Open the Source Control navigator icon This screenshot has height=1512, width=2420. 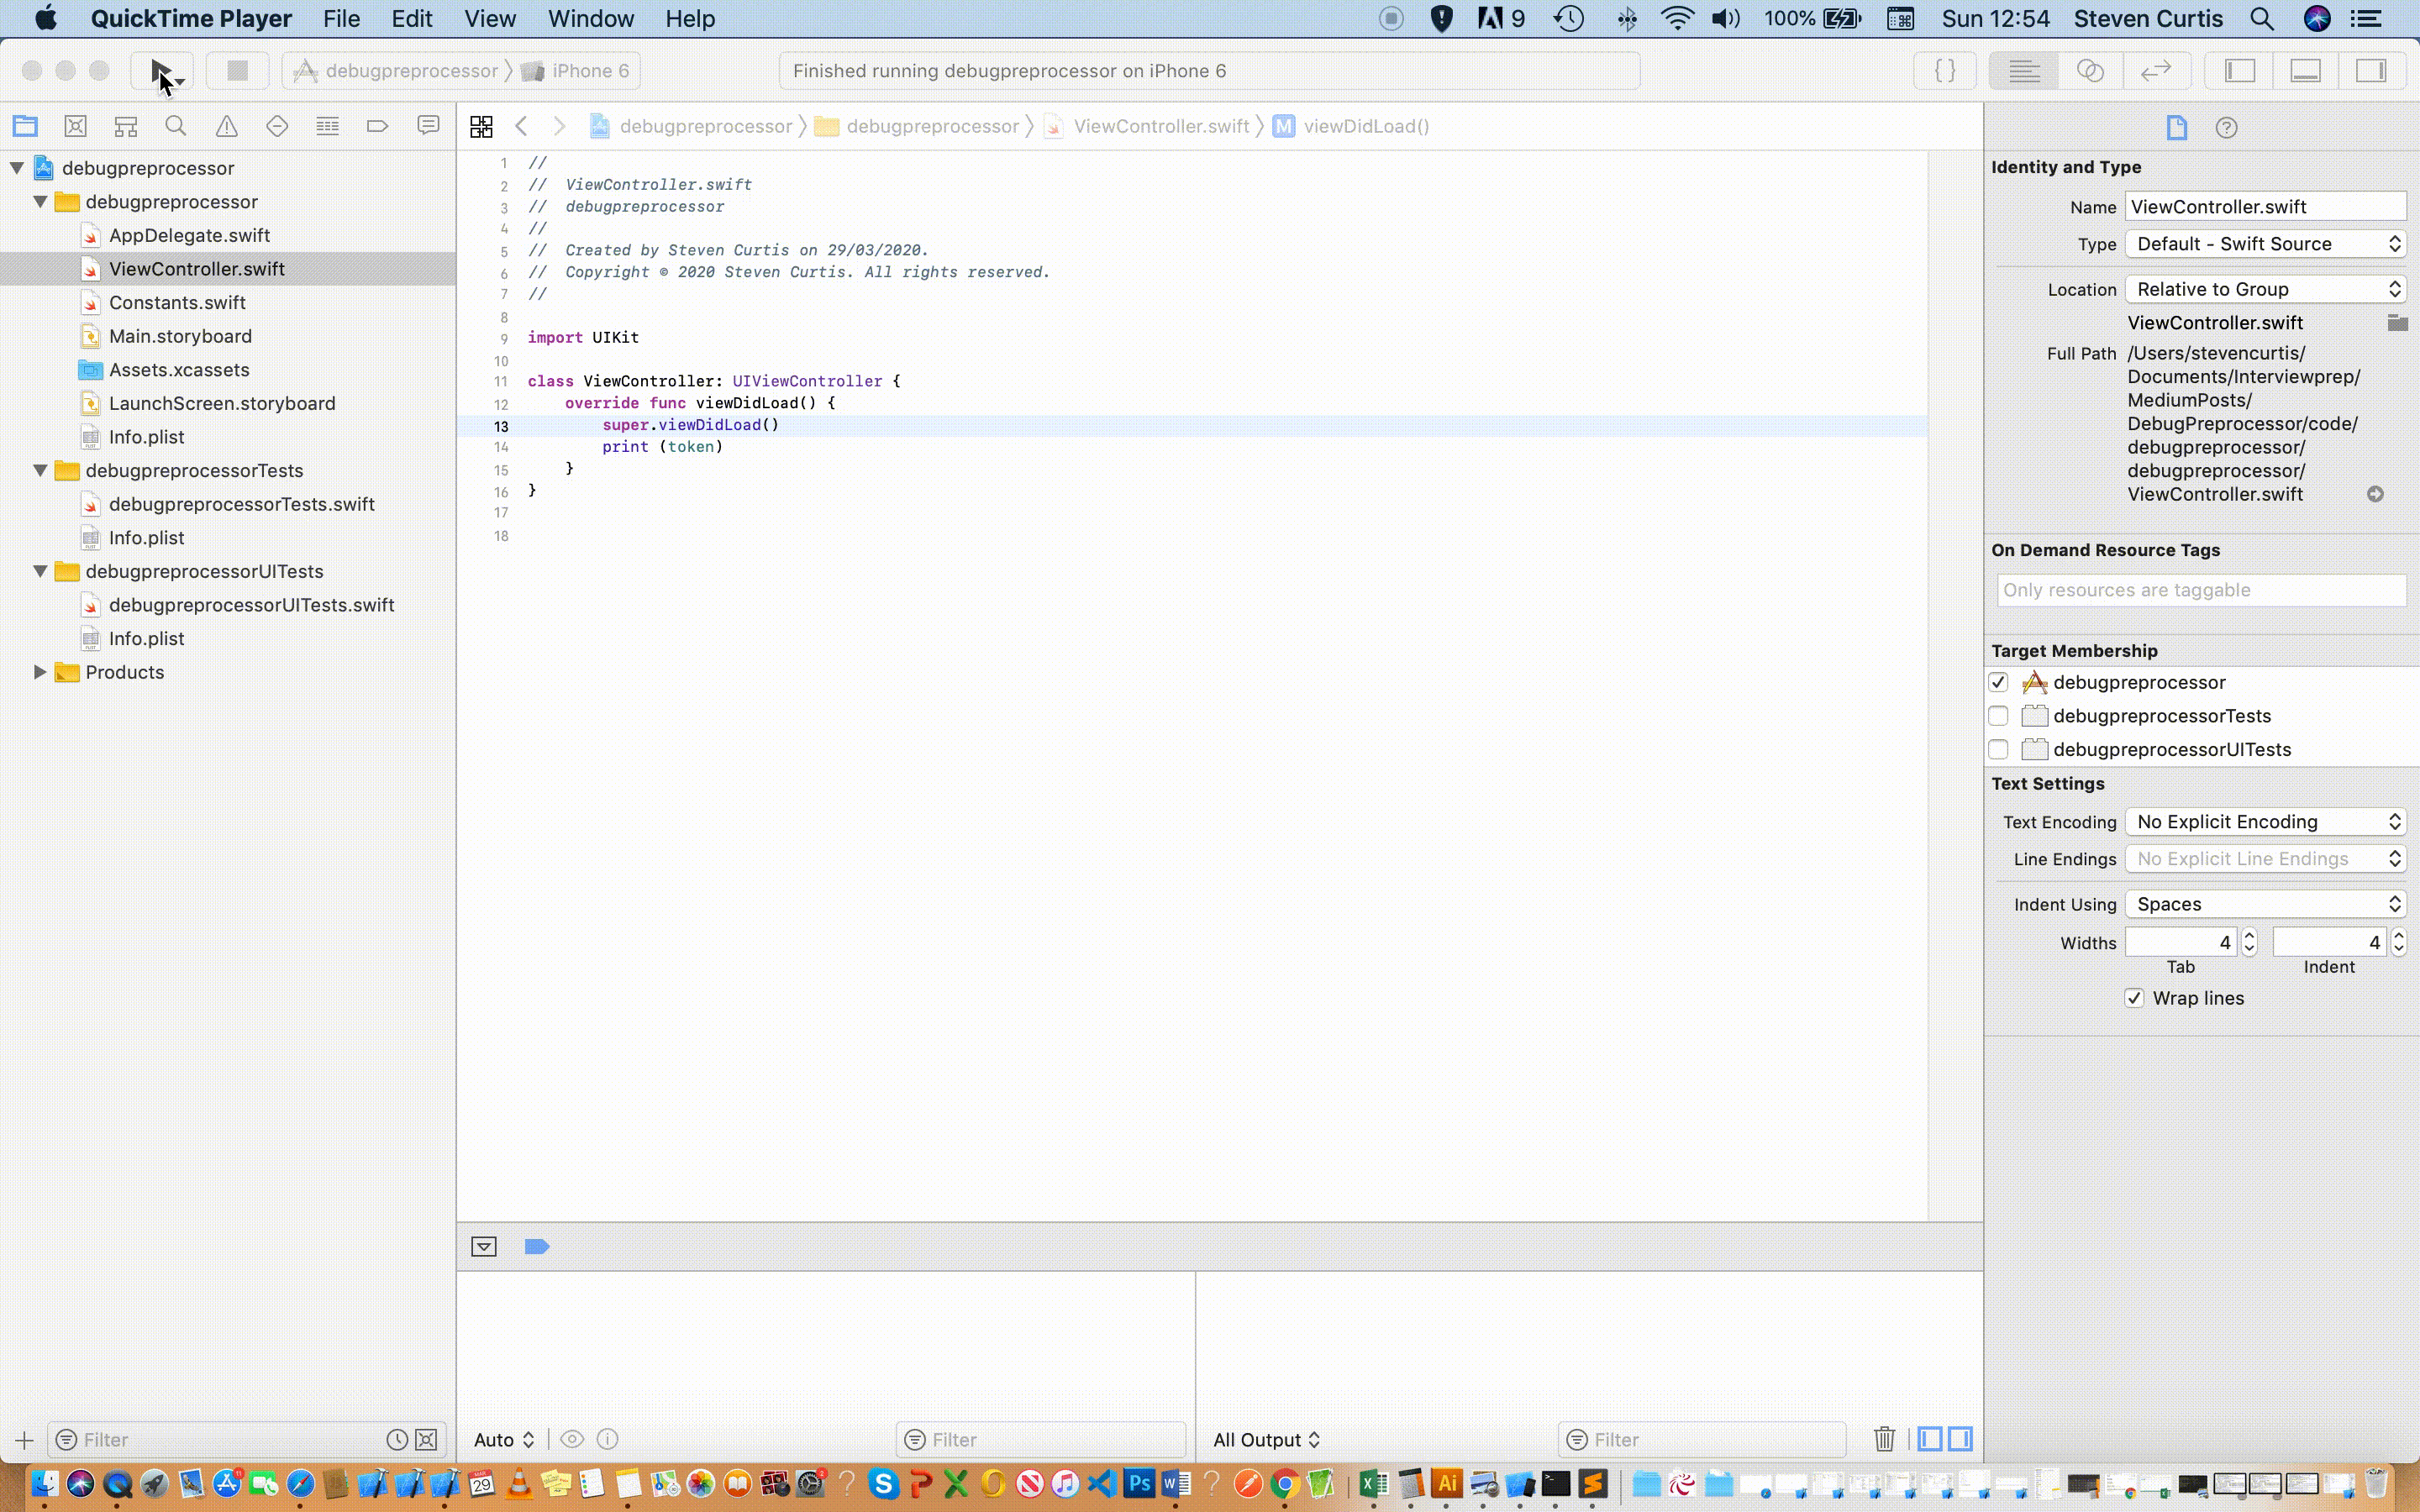pyautogui.click(x=75, y=126)
